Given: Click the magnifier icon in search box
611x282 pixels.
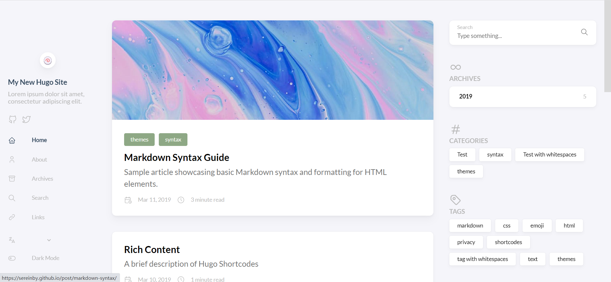Looking at the screenshot, I should 584,32.
